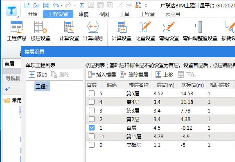Click the 导航树 navigation tree header
The width and height of the screenshot is (235, 162).
click(13, 78)
